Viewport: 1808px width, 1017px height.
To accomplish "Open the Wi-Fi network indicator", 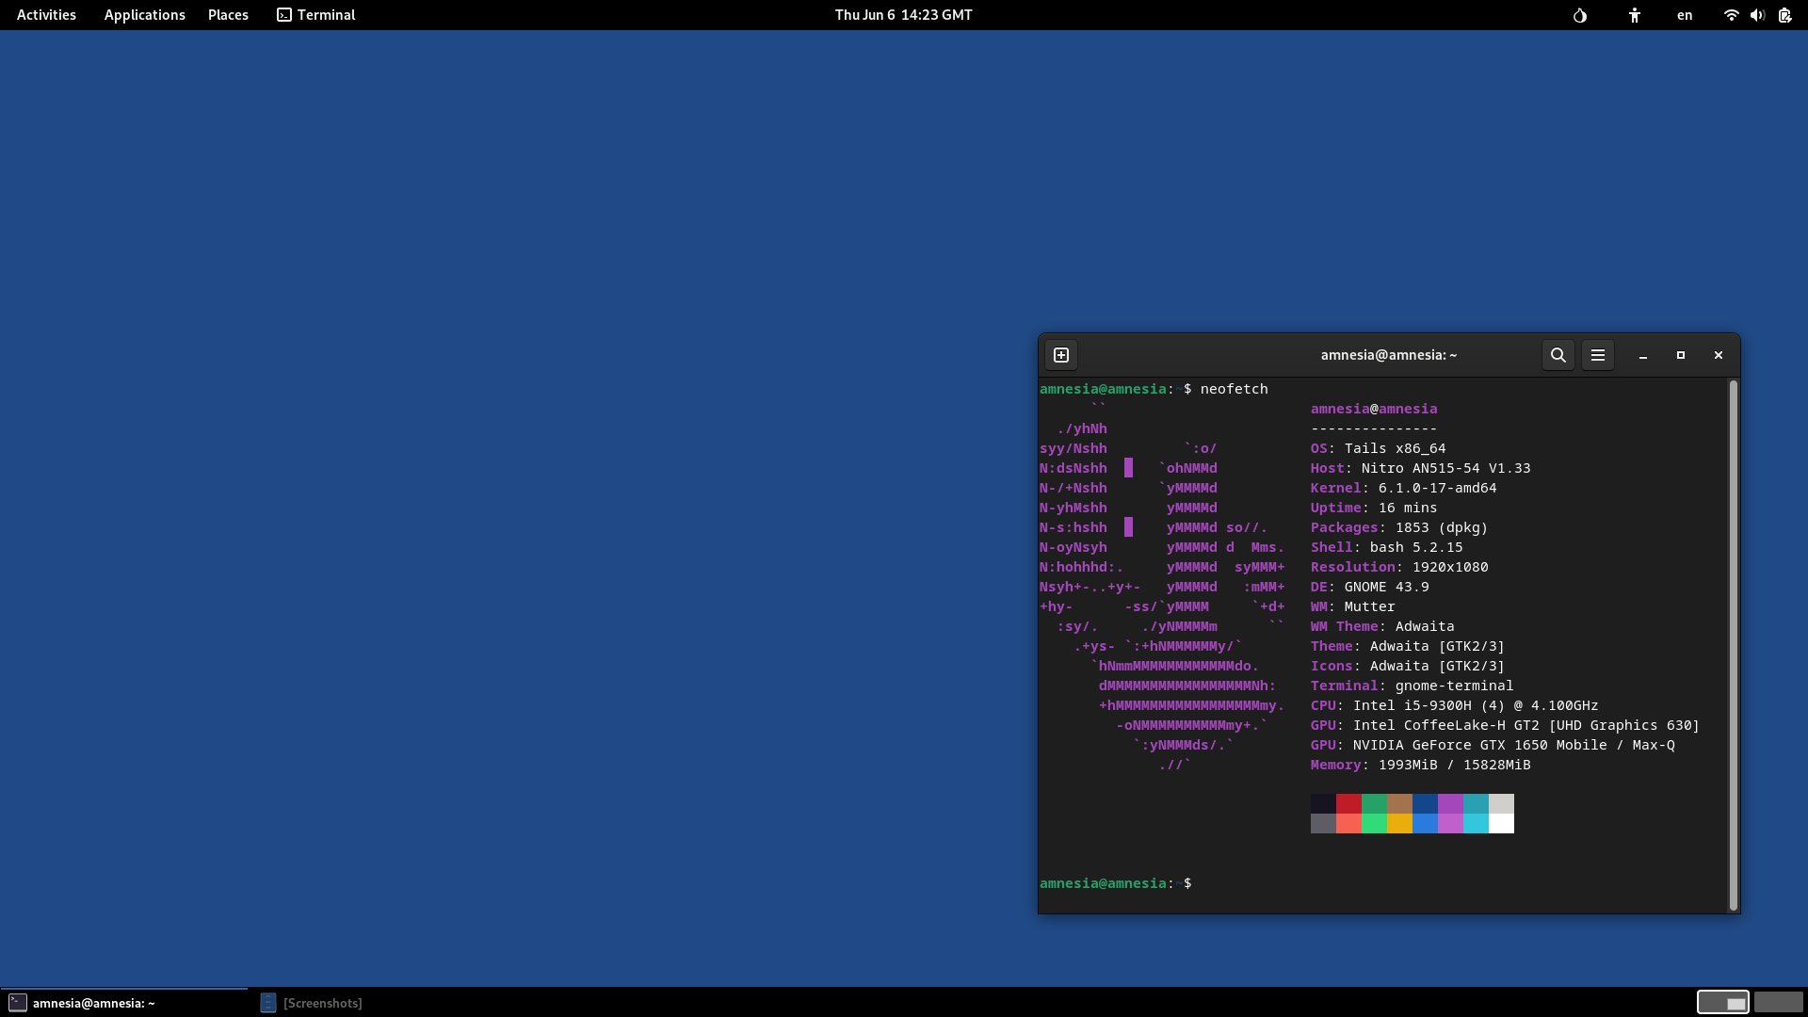I will [1731, 15].
